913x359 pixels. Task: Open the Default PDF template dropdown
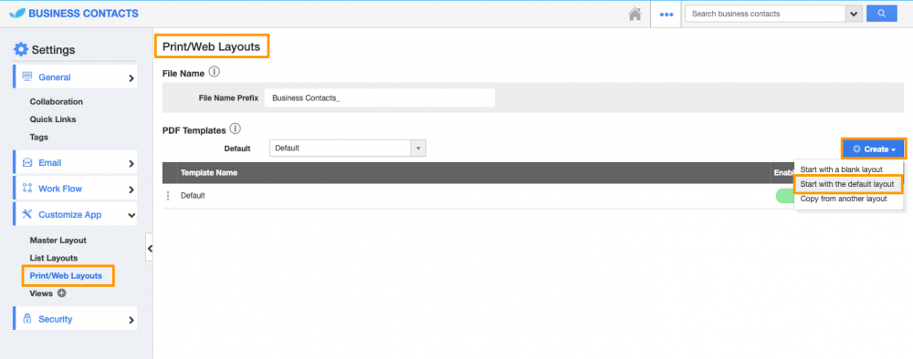(x=348, y=149)
